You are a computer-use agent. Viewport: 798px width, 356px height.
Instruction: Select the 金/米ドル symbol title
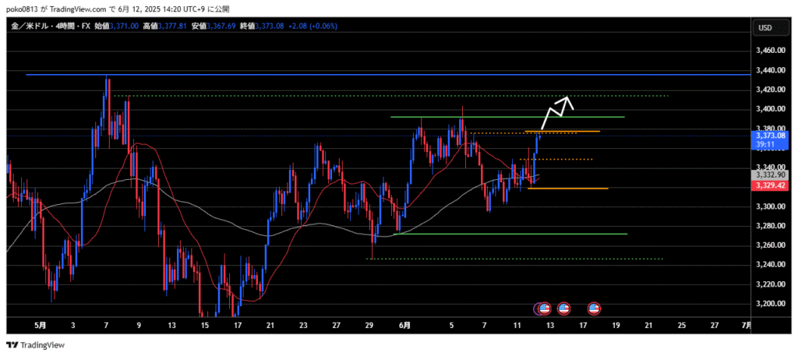click(30, 26)
